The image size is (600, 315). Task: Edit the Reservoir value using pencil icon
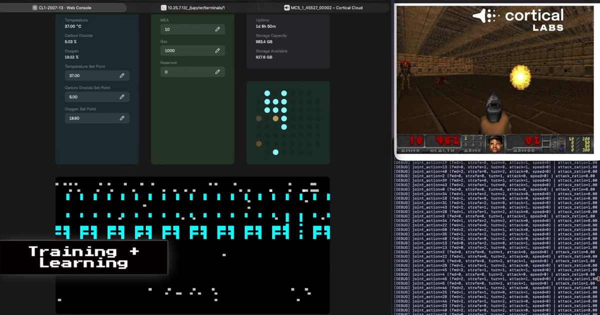point(217,72)
